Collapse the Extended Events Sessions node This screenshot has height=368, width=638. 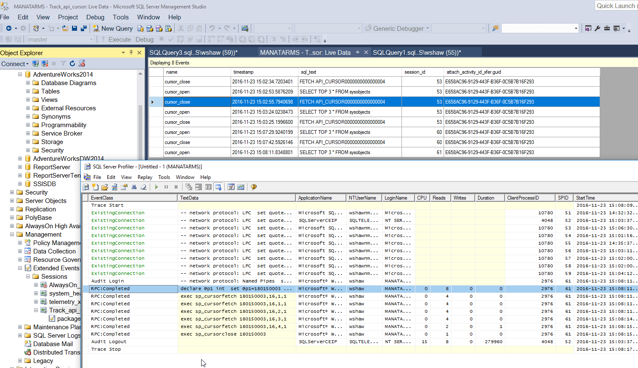point(28,277)
